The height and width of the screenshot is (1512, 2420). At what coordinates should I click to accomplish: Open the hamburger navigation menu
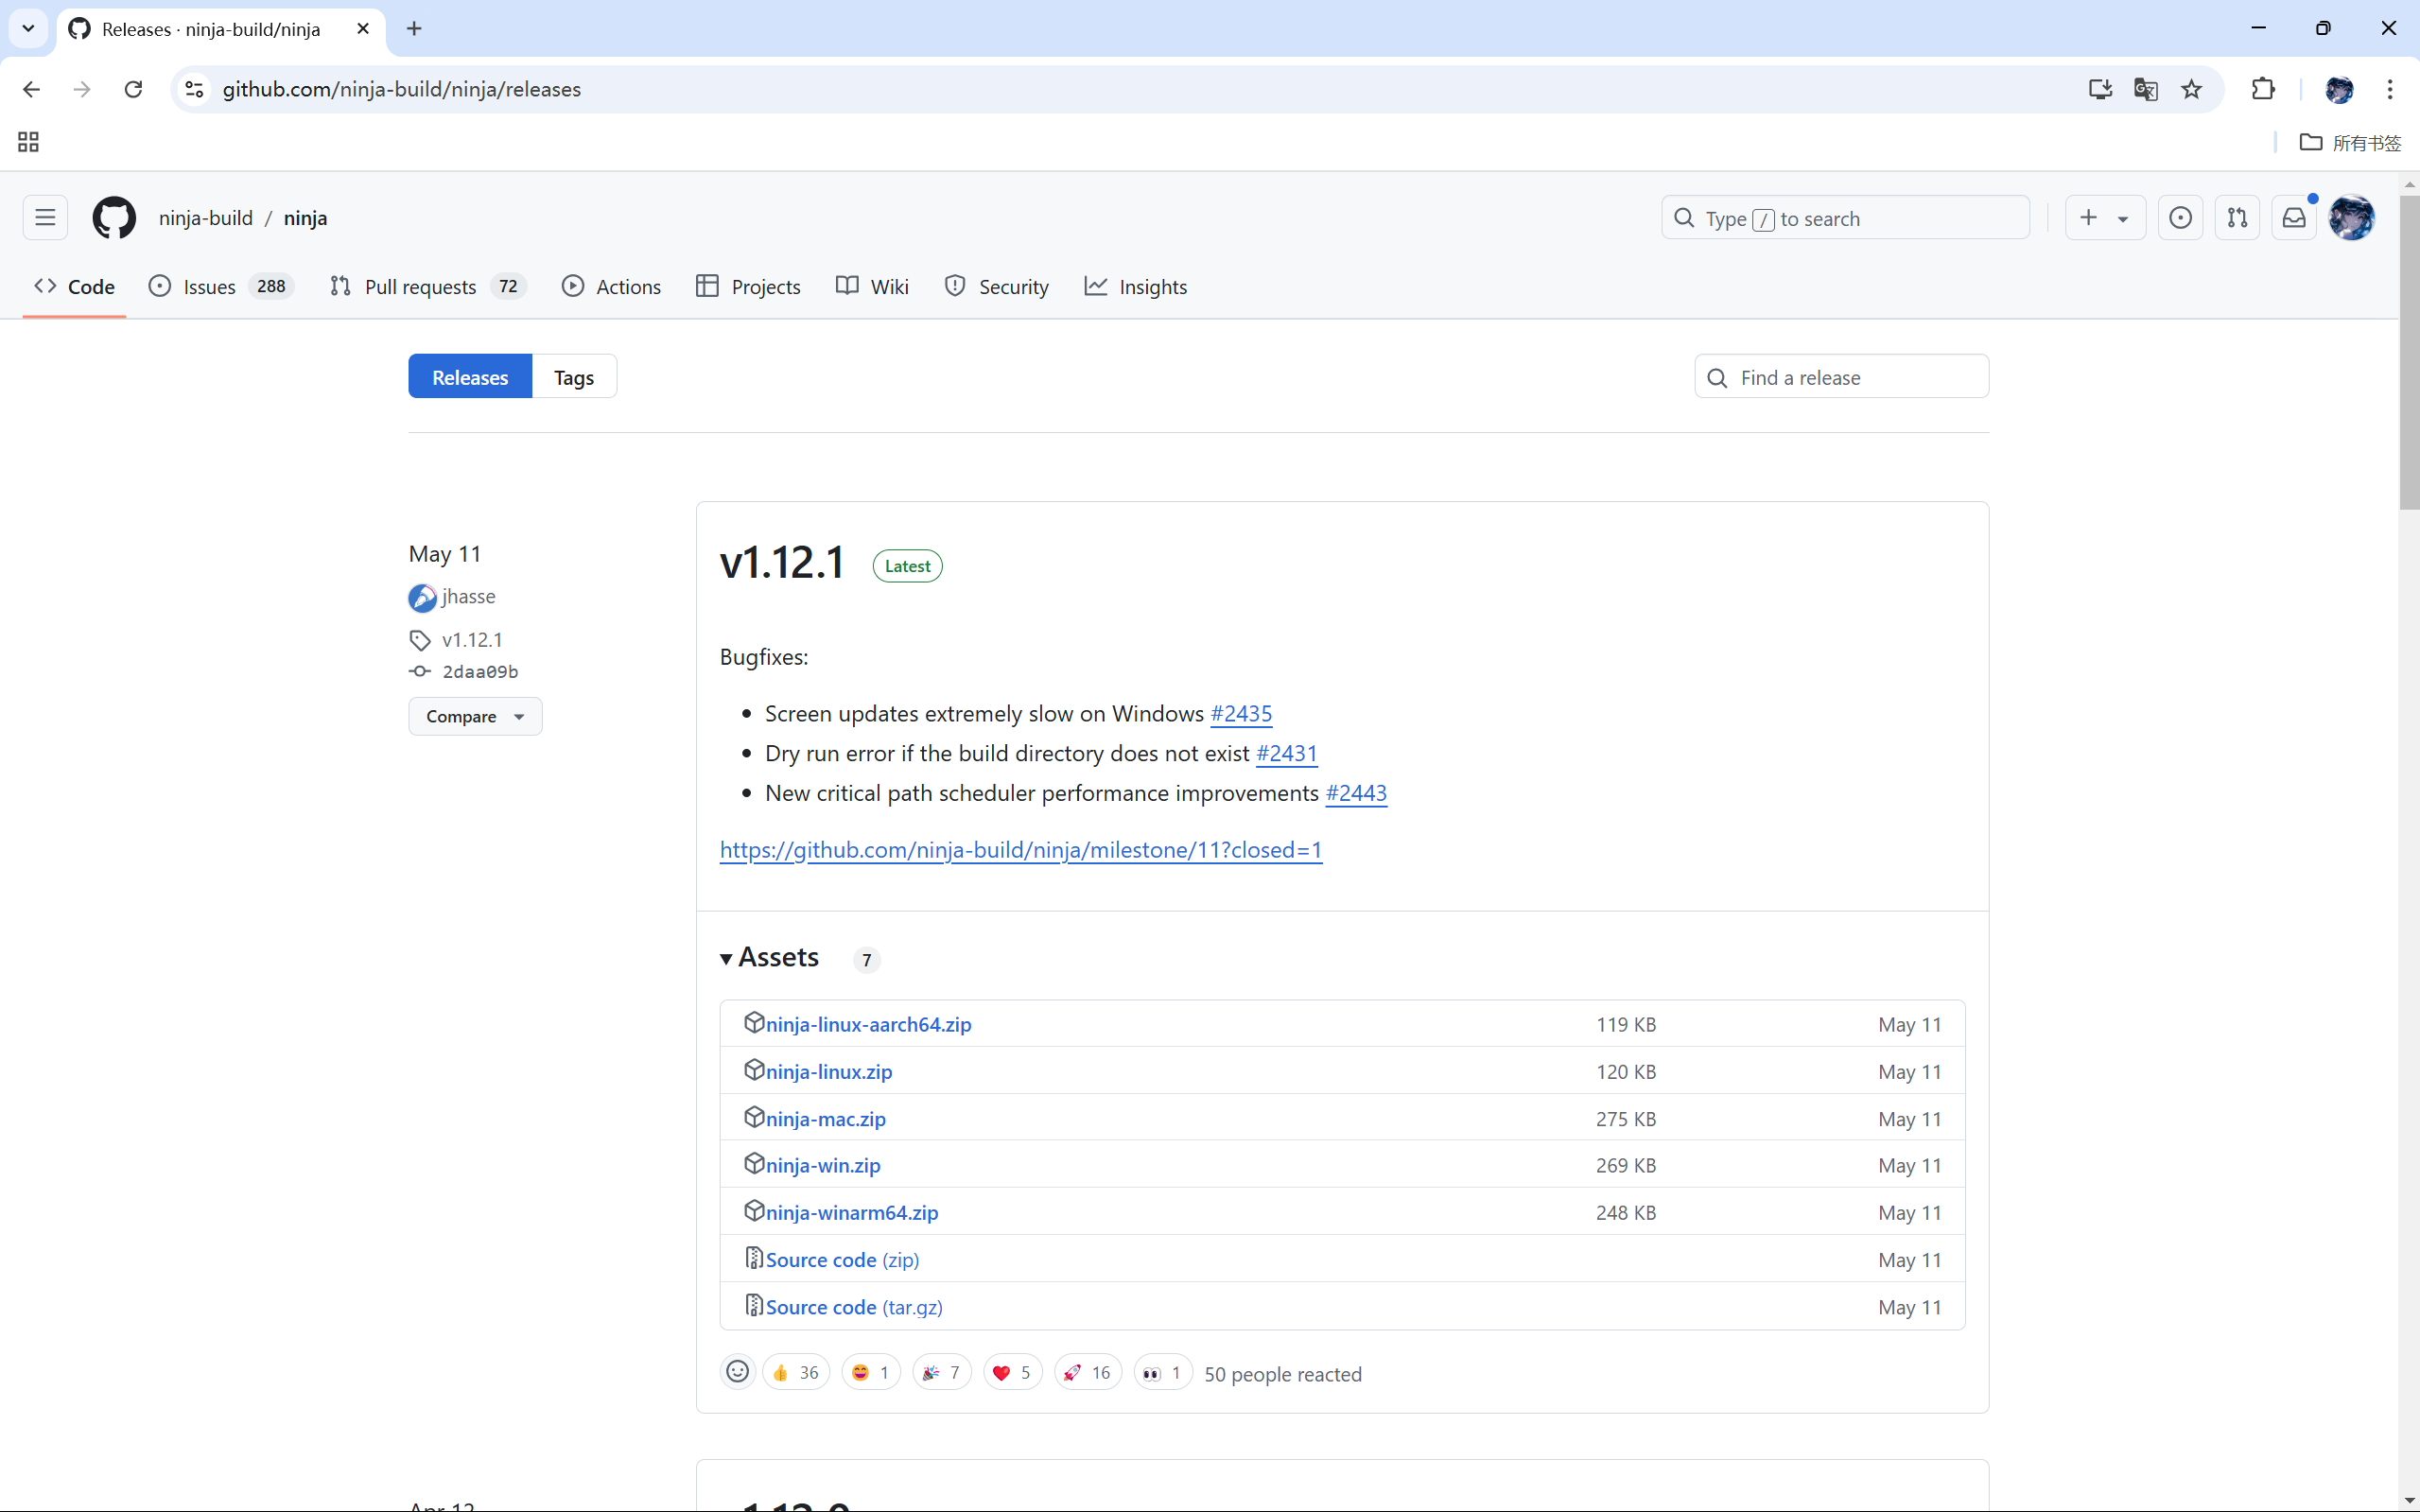tap(45, 218)
